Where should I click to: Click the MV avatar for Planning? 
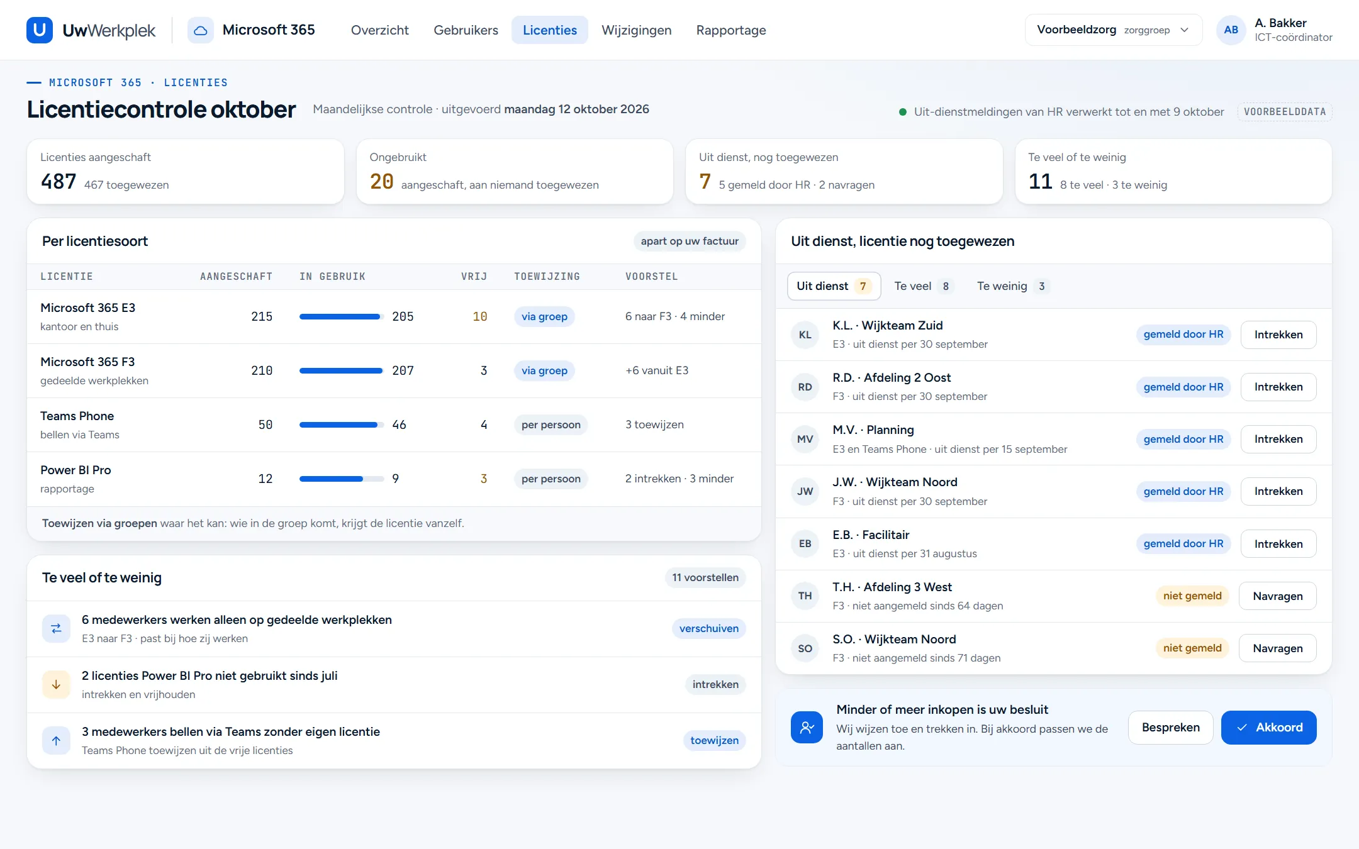pos(805,439)
